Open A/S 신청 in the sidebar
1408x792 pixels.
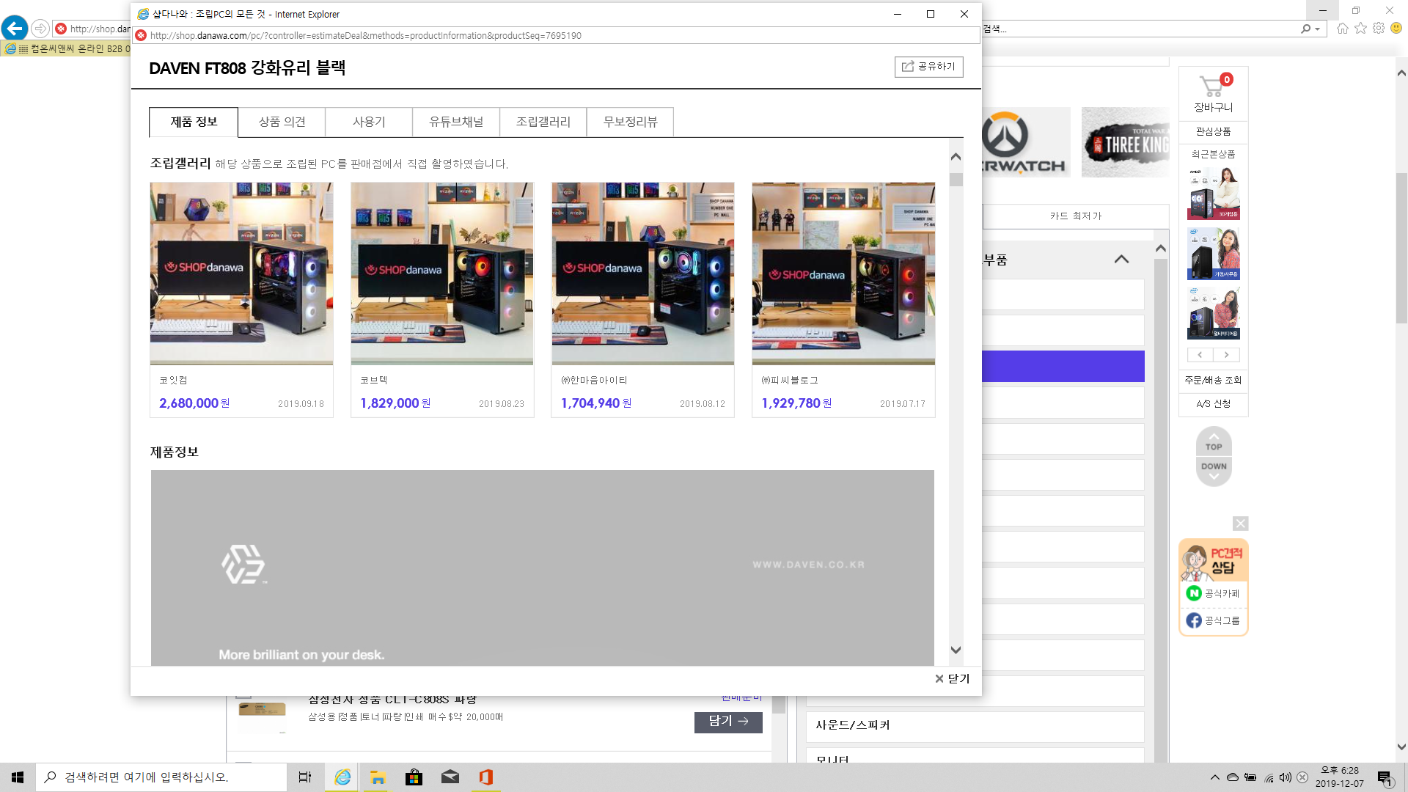(1214, 404)
